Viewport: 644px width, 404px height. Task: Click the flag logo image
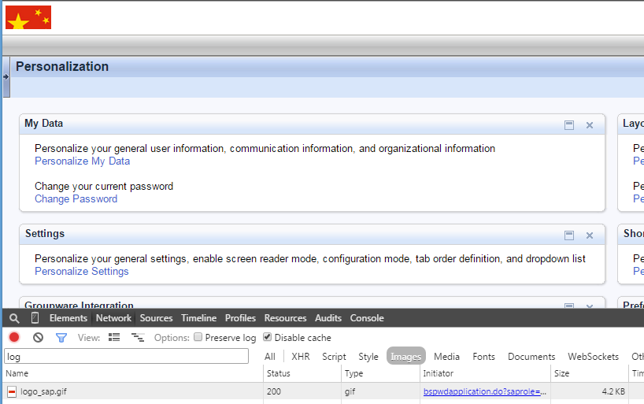tap(28, 17)
